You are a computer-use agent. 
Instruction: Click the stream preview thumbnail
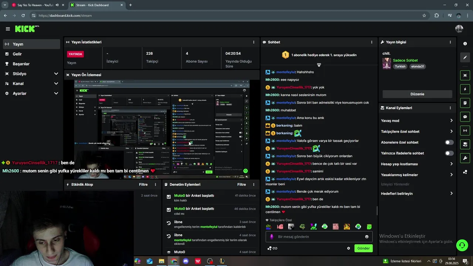(162, 129)
